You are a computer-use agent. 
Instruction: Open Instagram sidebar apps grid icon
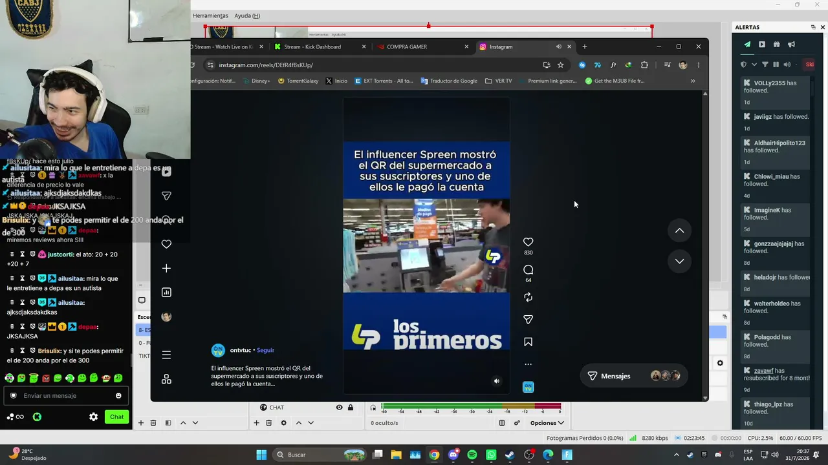tap(166, 379)
